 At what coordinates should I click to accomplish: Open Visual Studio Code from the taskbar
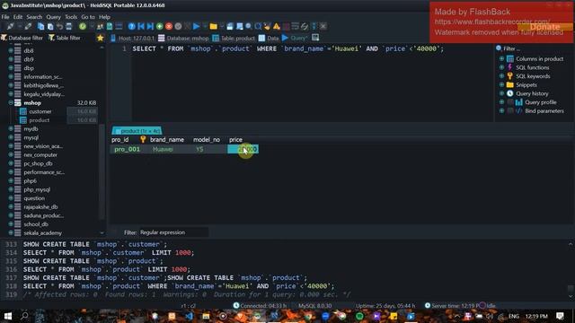[190, 316]
